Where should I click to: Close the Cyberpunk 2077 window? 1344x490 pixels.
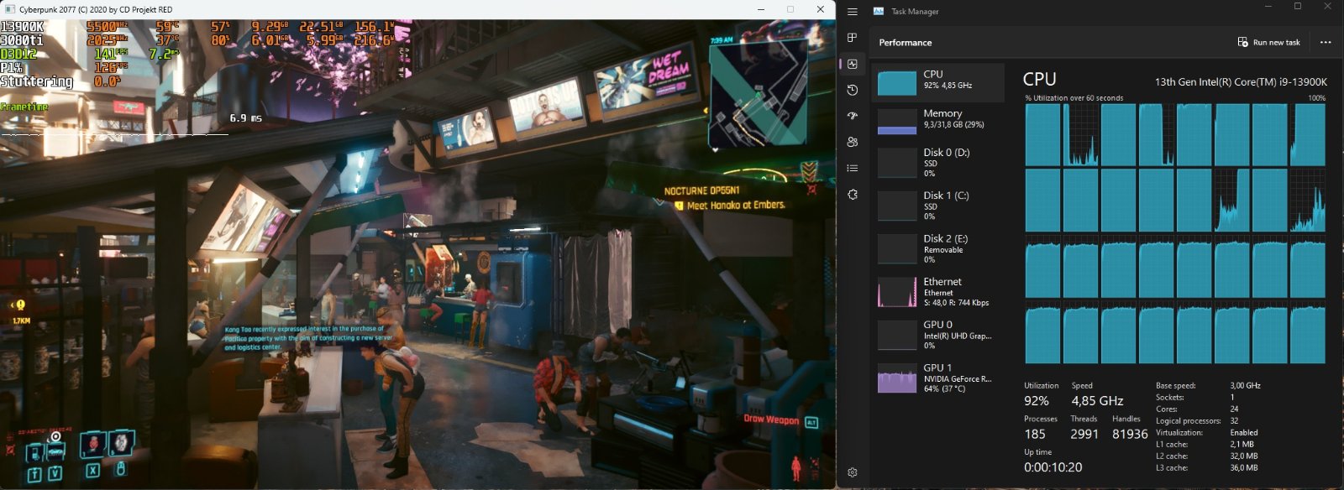[x=821, y=9]
